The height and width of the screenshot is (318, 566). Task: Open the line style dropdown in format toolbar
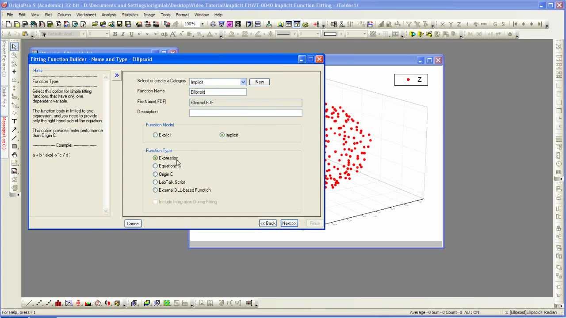point(294,34)
